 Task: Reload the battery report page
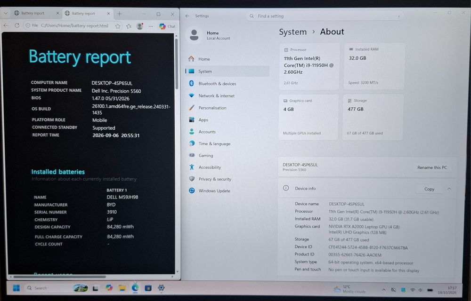[x=17, y=25]
